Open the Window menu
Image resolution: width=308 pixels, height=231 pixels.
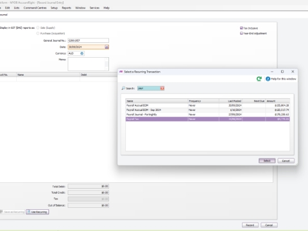[80, 8]
